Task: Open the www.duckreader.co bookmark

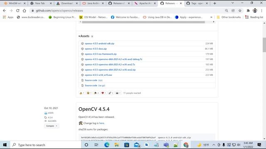Action: [x=31, y=17]
